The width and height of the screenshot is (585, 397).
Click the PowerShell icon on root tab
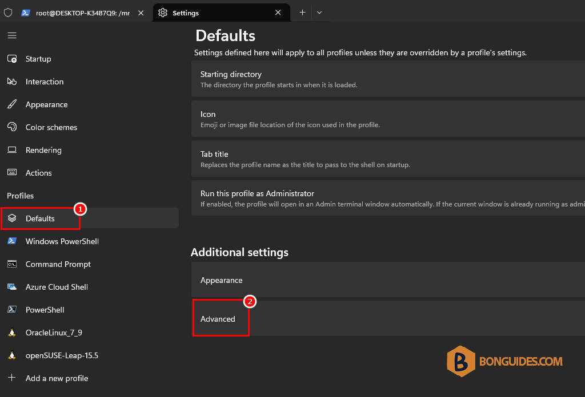pos(25,13)
